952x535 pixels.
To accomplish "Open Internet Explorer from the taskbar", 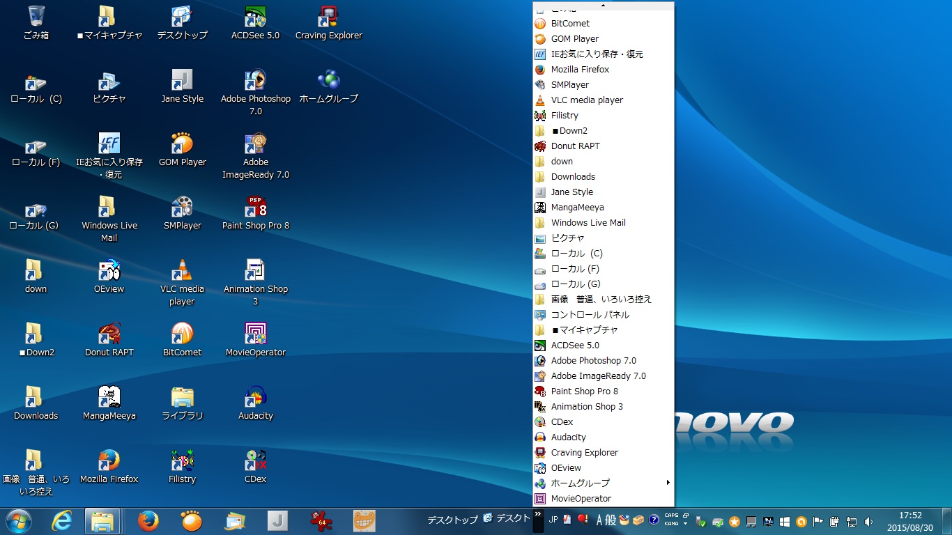I will pos(62,520).
